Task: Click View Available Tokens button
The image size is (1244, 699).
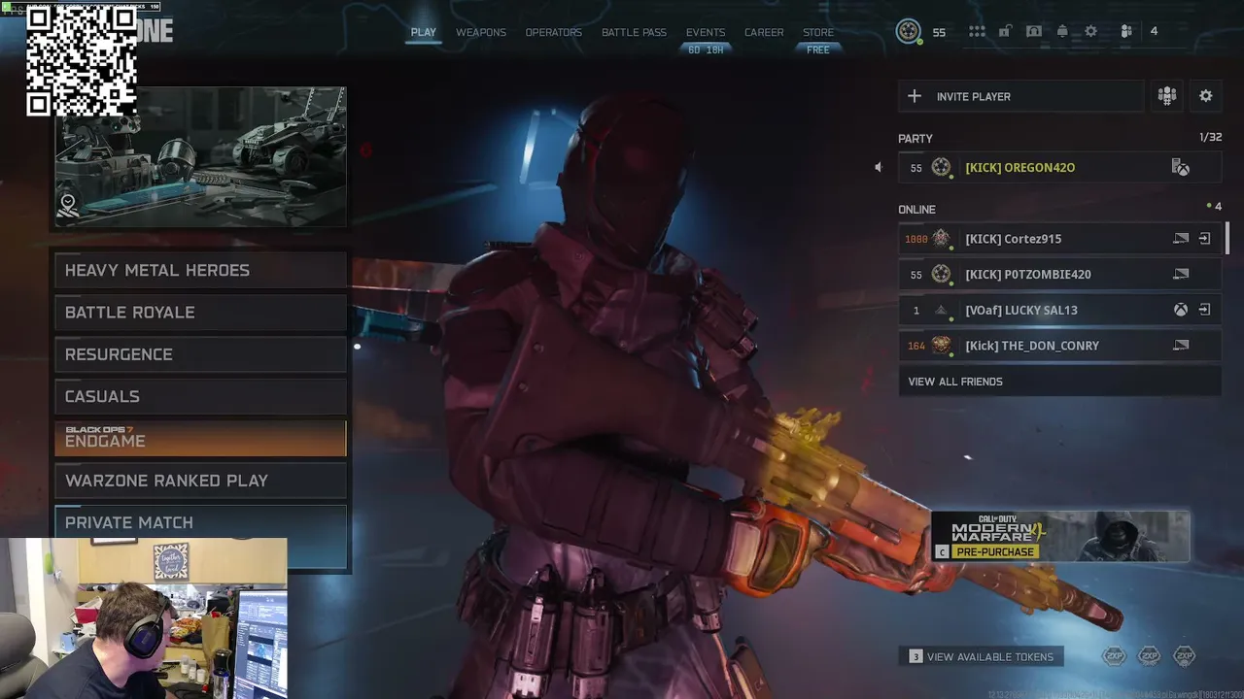Action: point(982,657)
